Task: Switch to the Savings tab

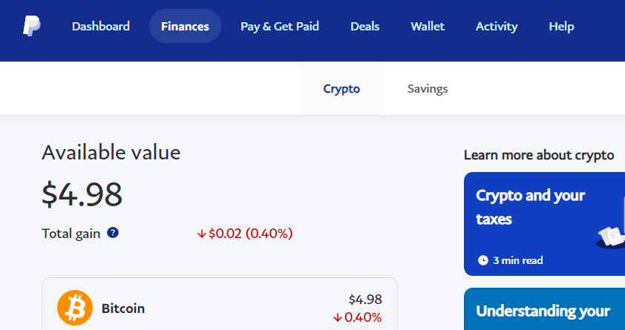Action: [428, 89]
